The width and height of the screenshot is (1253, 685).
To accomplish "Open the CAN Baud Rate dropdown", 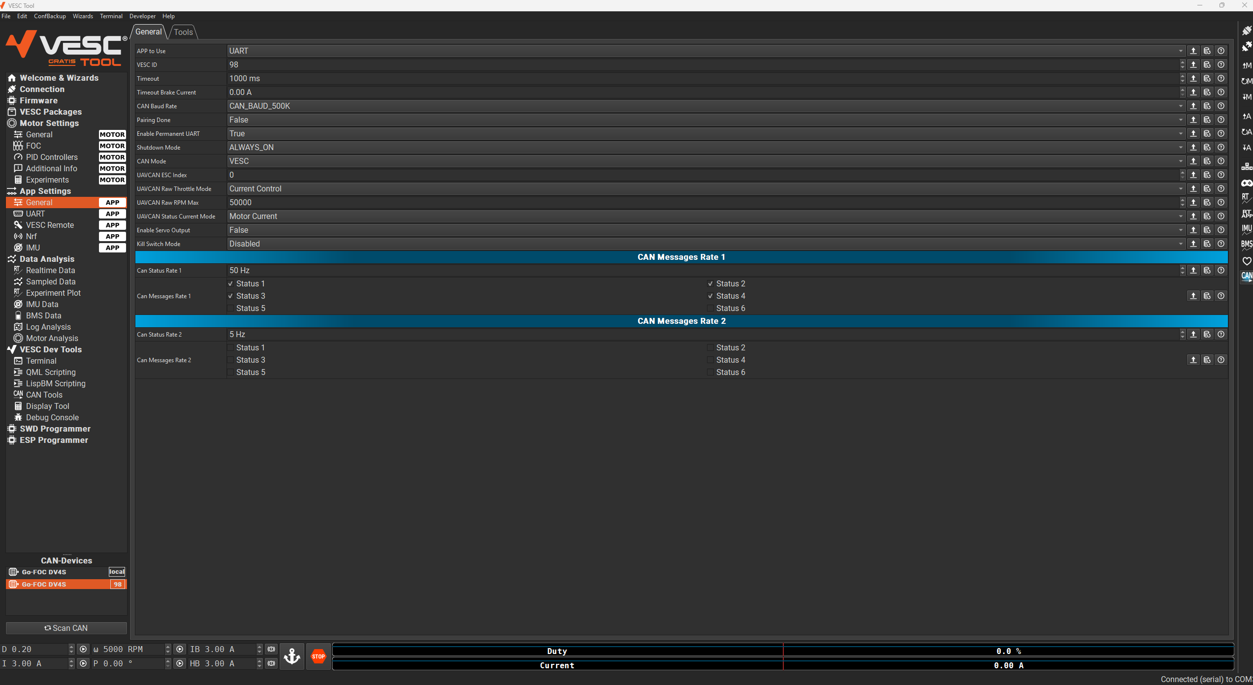I will 704,106.
